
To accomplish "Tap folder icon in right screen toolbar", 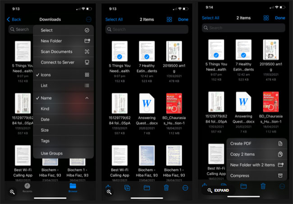I will (x=243, y=186).
